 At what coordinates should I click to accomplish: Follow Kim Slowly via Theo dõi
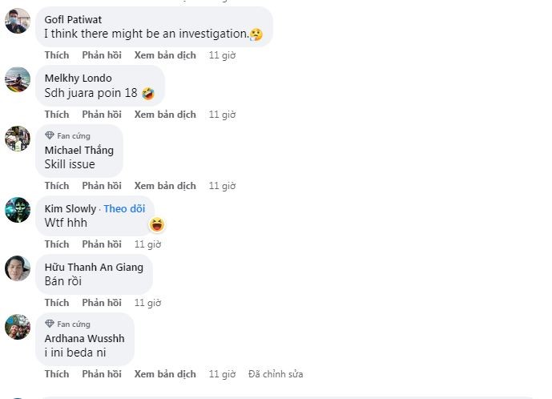point(124,208)
